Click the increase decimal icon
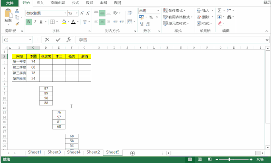Screen dimensions: 271x163 (142, 24)
